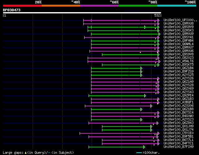
Task: Click the cyan ~100% legend color segment
Action: click(x=177, y=6)
